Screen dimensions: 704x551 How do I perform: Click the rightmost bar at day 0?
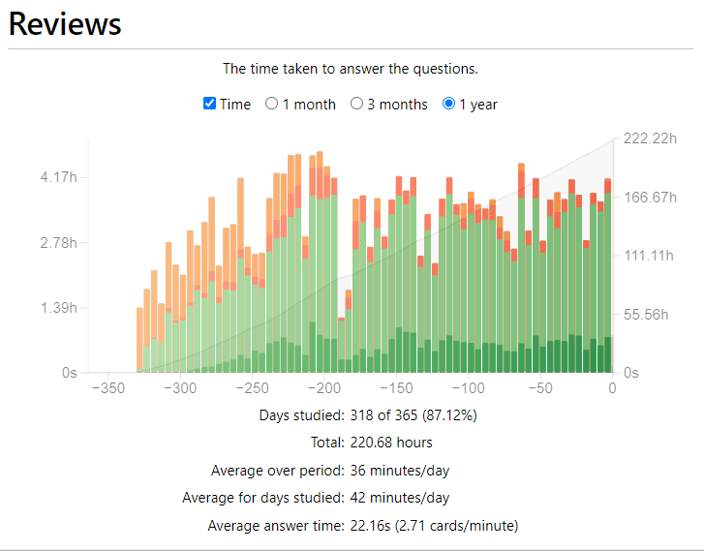point(608,276)
